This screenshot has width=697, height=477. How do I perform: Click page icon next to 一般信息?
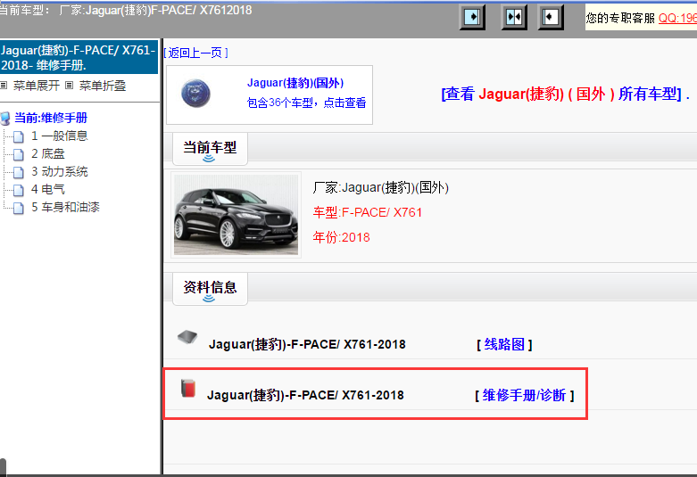pos(19,136)
